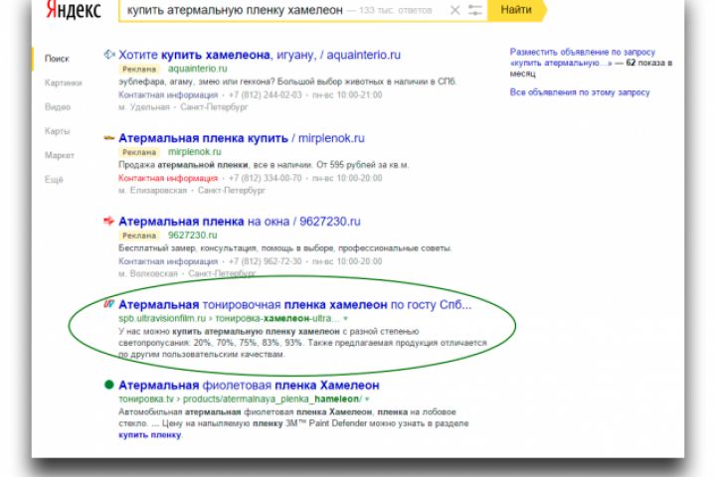Image resolution: width=716 pixels, height=477 pixels.
Task: Click '133 тыс. ответов' count text
Action: pyautogui.click(x=395, y=10)
